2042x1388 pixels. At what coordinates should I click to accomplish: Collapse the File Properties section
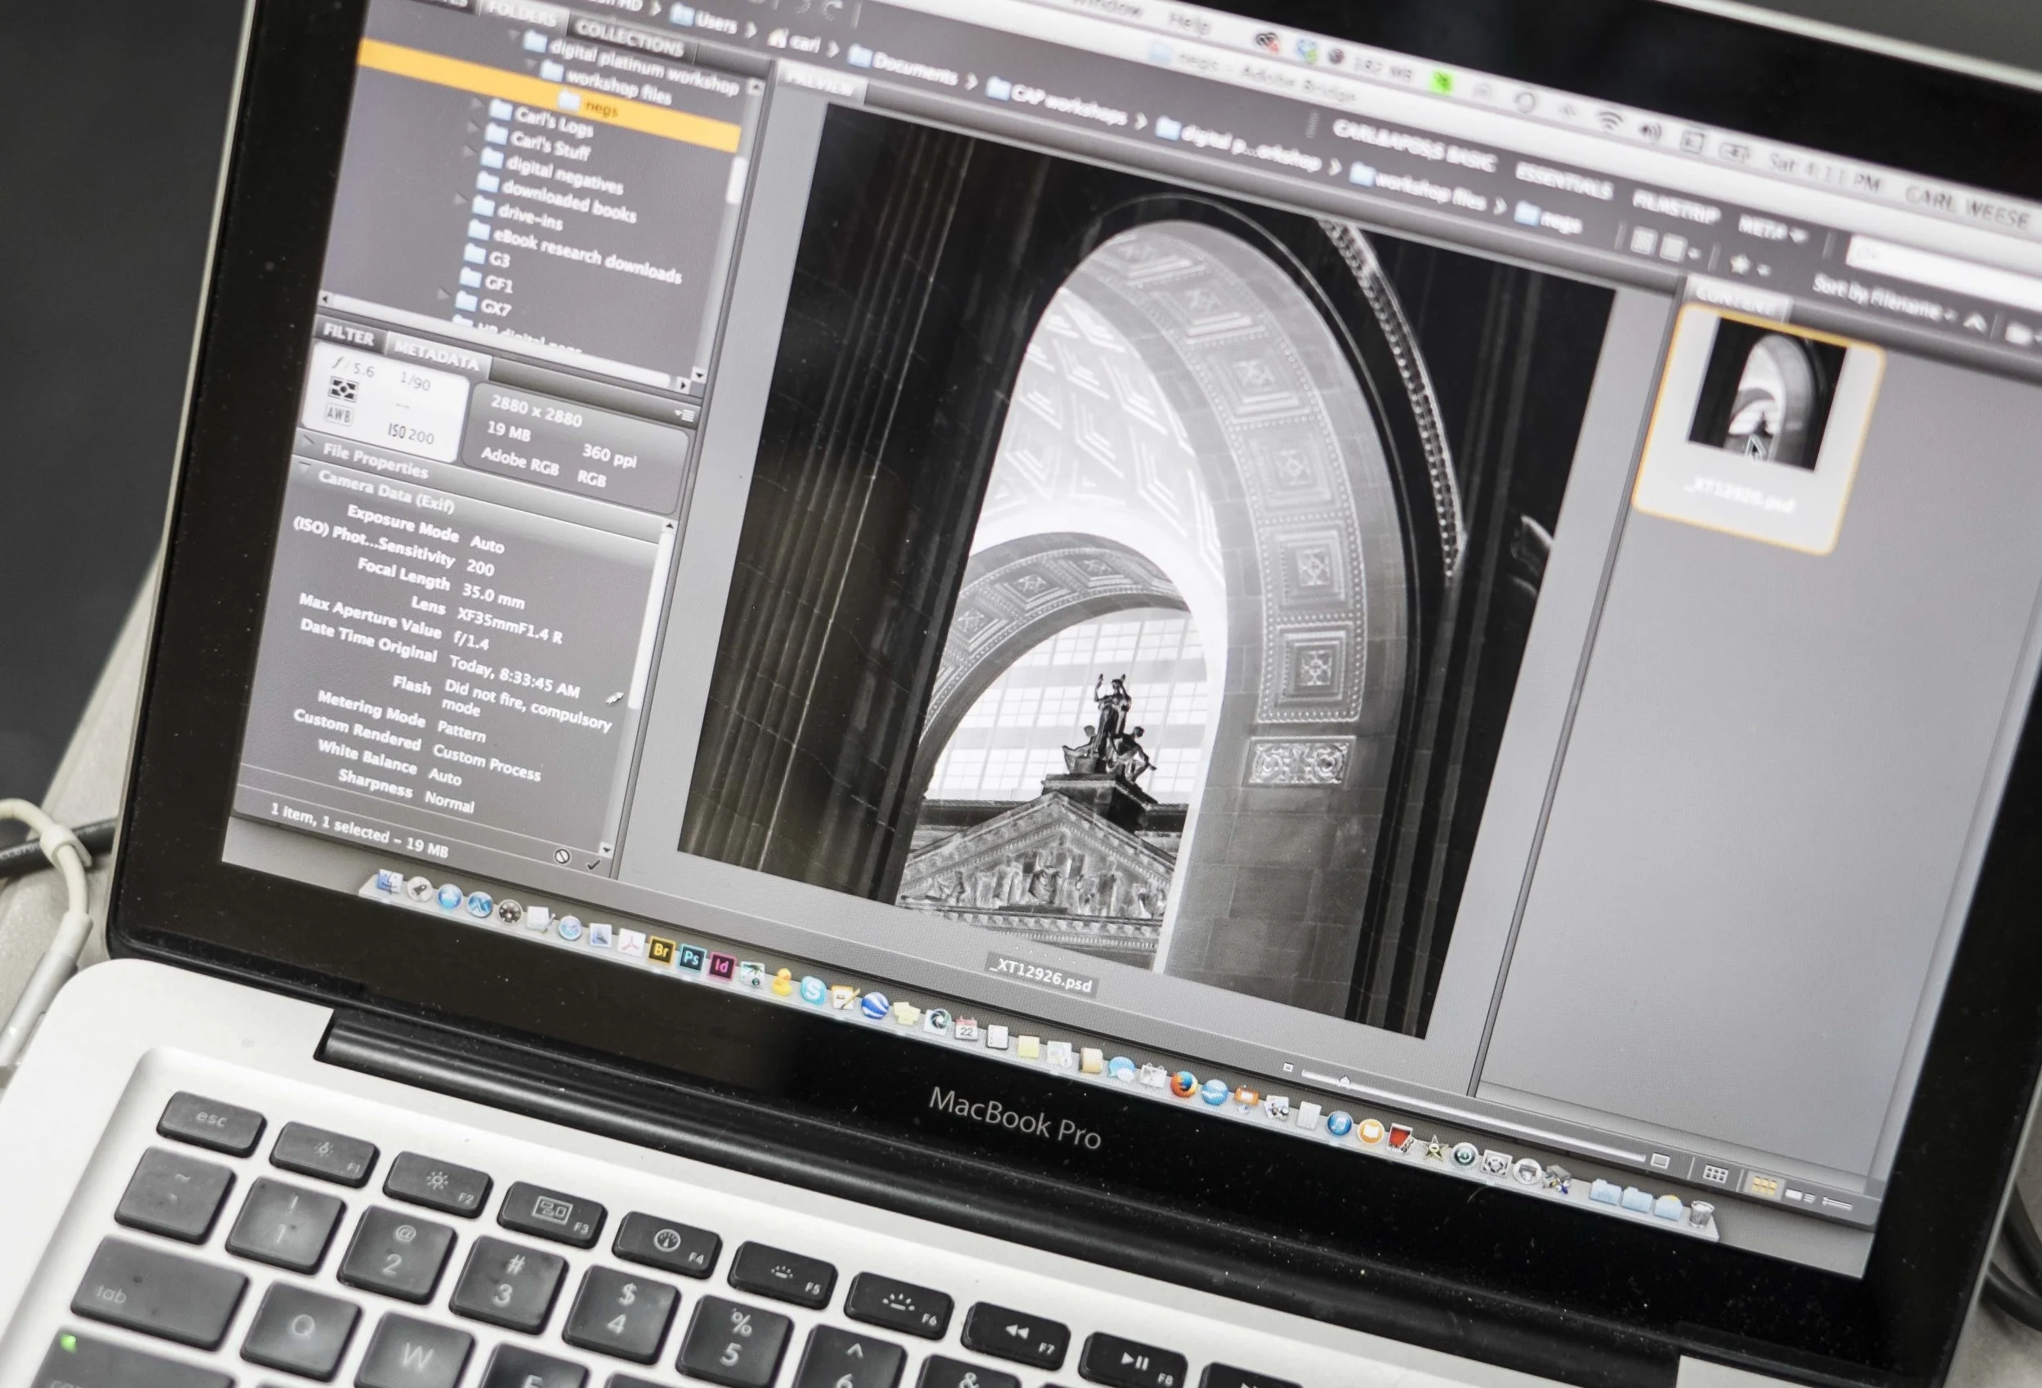308,441
